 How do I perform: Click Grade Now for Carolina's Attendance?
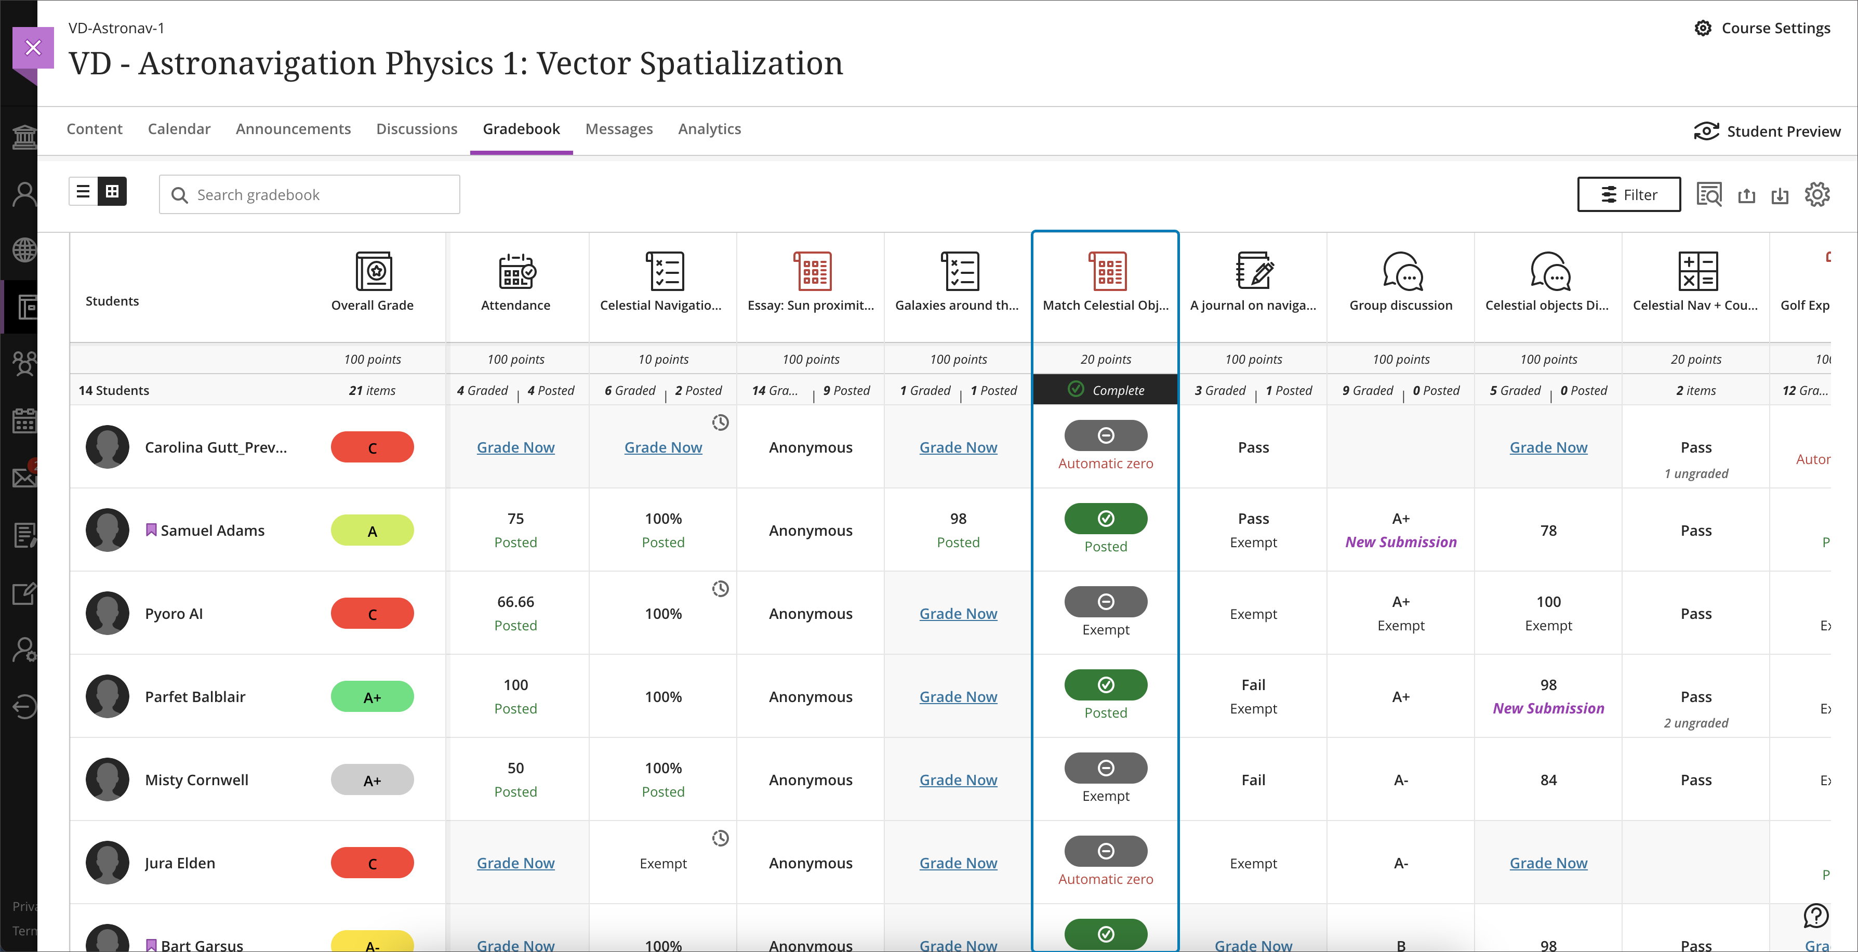tap(515, 447)
